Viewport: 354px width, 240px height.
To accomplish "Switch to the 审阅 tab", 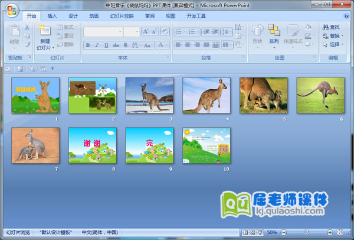I will tap(150, 16).
